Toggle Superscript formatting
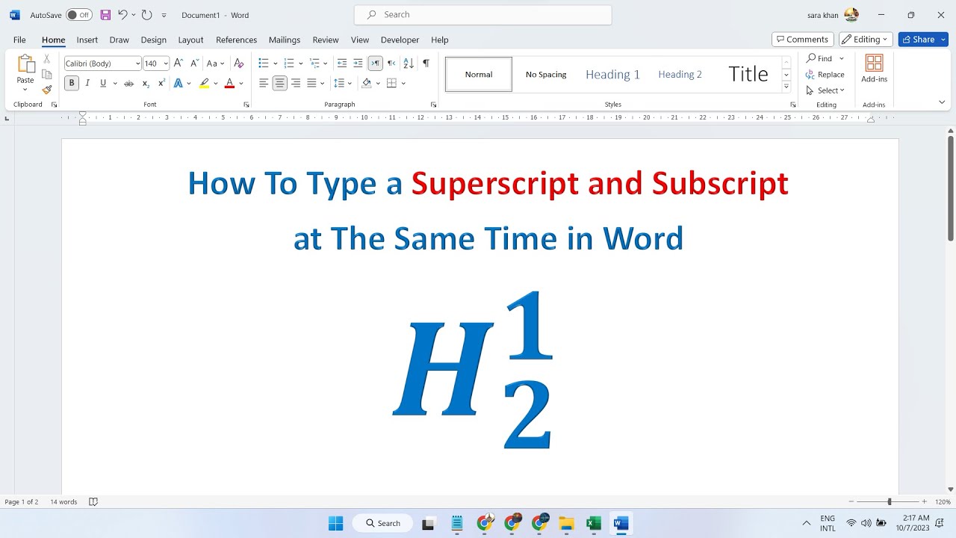 click(x=161, y=83)
